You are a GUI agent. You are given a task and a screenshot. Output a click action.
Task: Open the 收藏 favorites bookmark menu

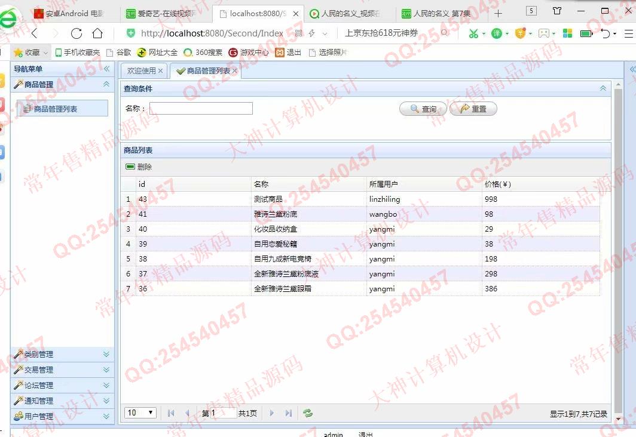(x=31, y=53)
